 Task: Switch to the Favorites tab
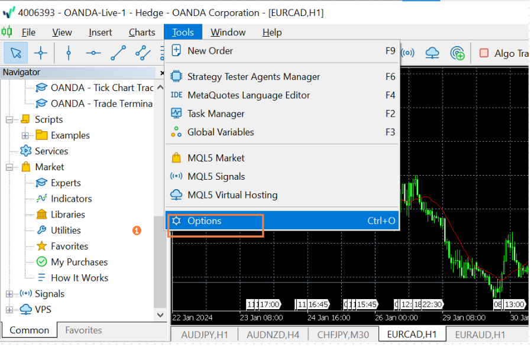[85, 330]
